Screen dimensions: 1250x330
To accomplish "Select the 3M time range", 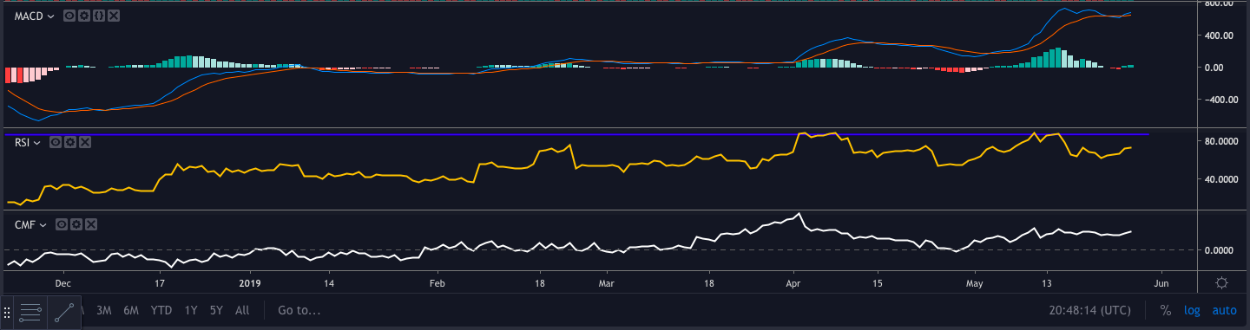I will 104,310.
